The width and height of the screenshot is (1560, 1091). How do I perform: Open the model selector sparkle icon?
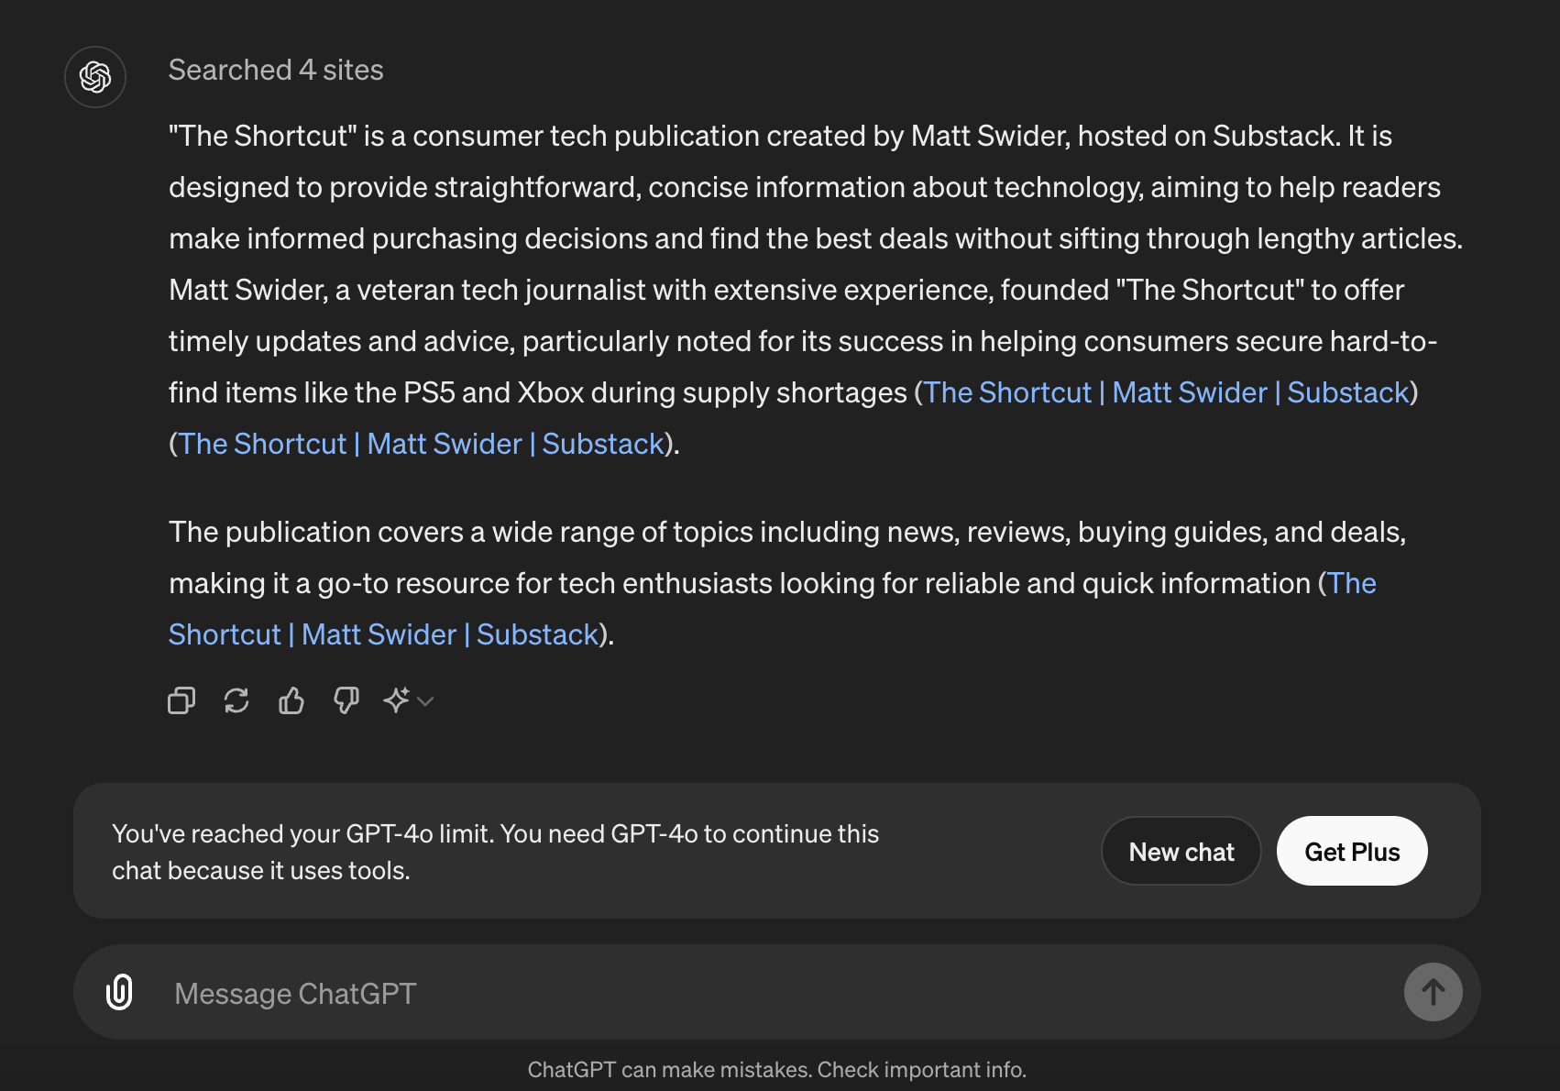[395, 700]
